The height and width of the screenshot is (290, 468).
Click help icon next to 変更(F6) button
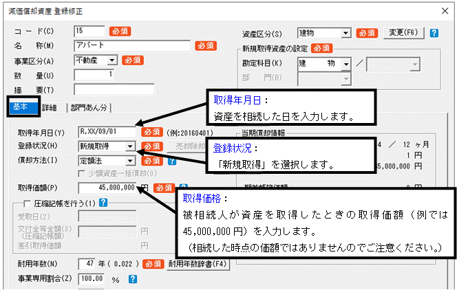(434, 32)
